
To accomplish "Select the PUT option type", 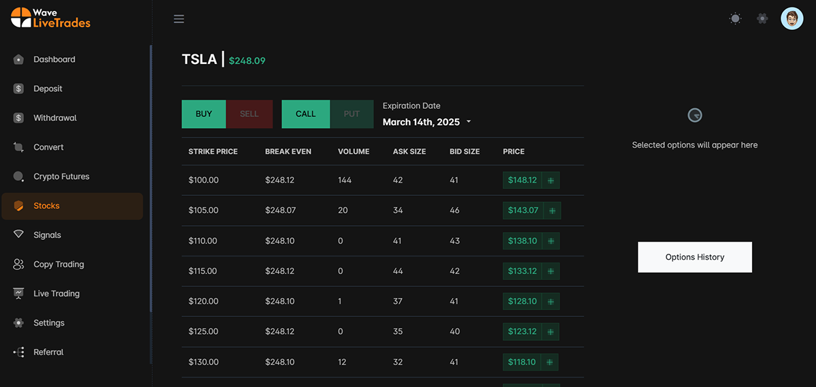I will [x=352, y=114].
